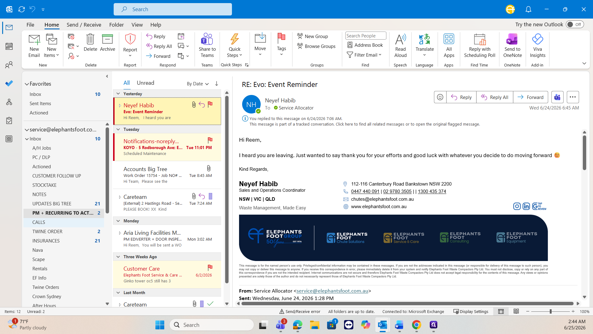Open Quick Steps lightning icon

tap(234, 39)
